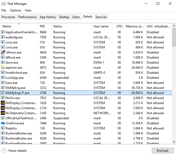
Task: Click the dllhost.exe process icon
Action: (x=3, y=57)
